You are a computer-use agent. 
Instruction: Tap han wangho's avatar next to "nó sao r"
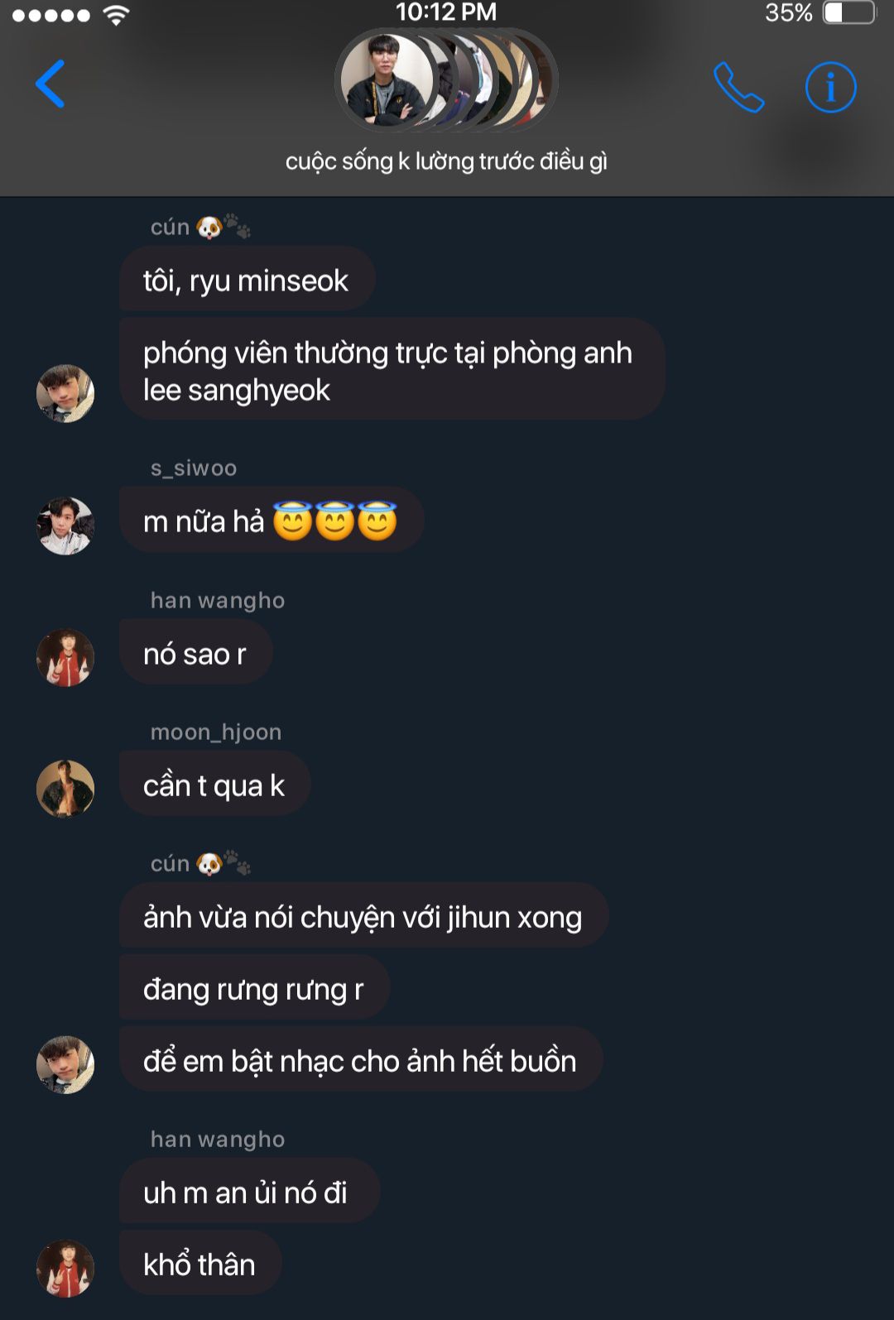click(65, 658)
